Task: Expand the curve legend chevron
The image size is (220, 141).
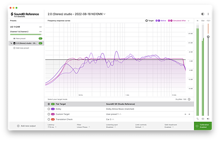Action: click(x=188, y=21)
